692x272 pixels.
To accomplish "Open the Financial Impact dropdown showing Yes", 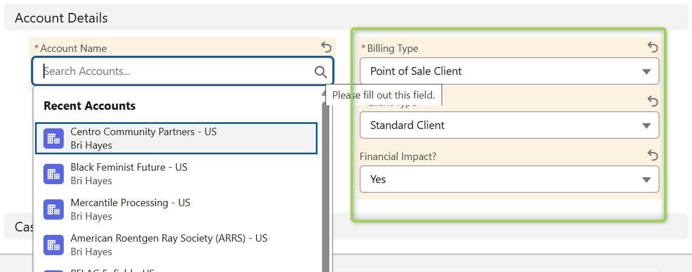I will 509,179.
